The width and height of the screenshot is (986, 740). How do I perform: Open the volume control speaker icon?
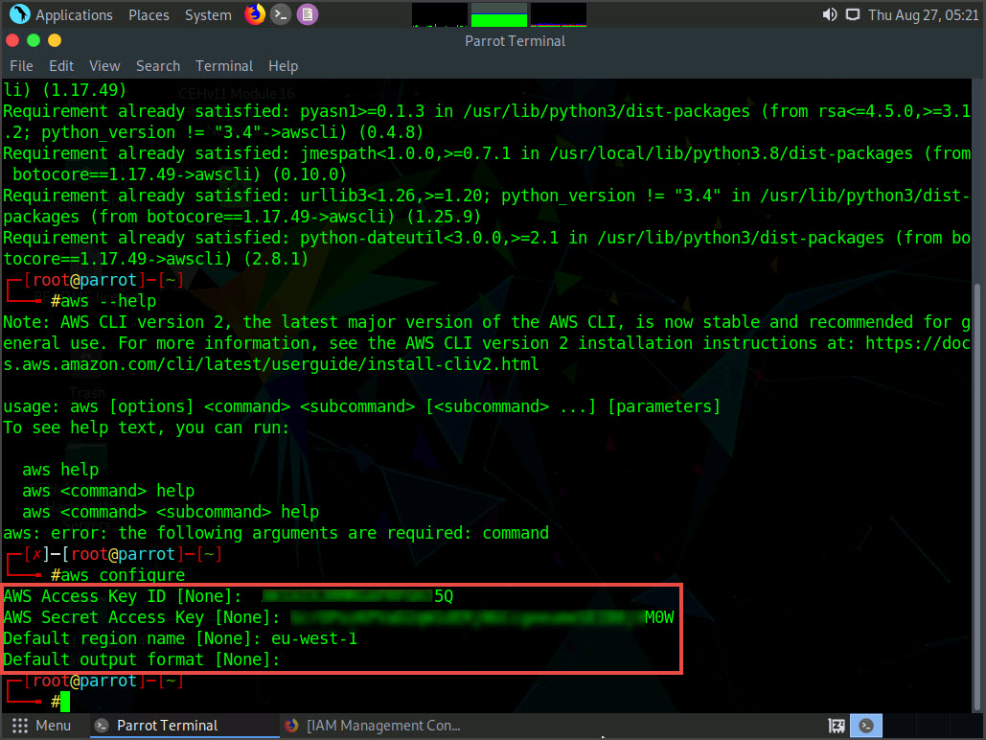click(829, 14)
